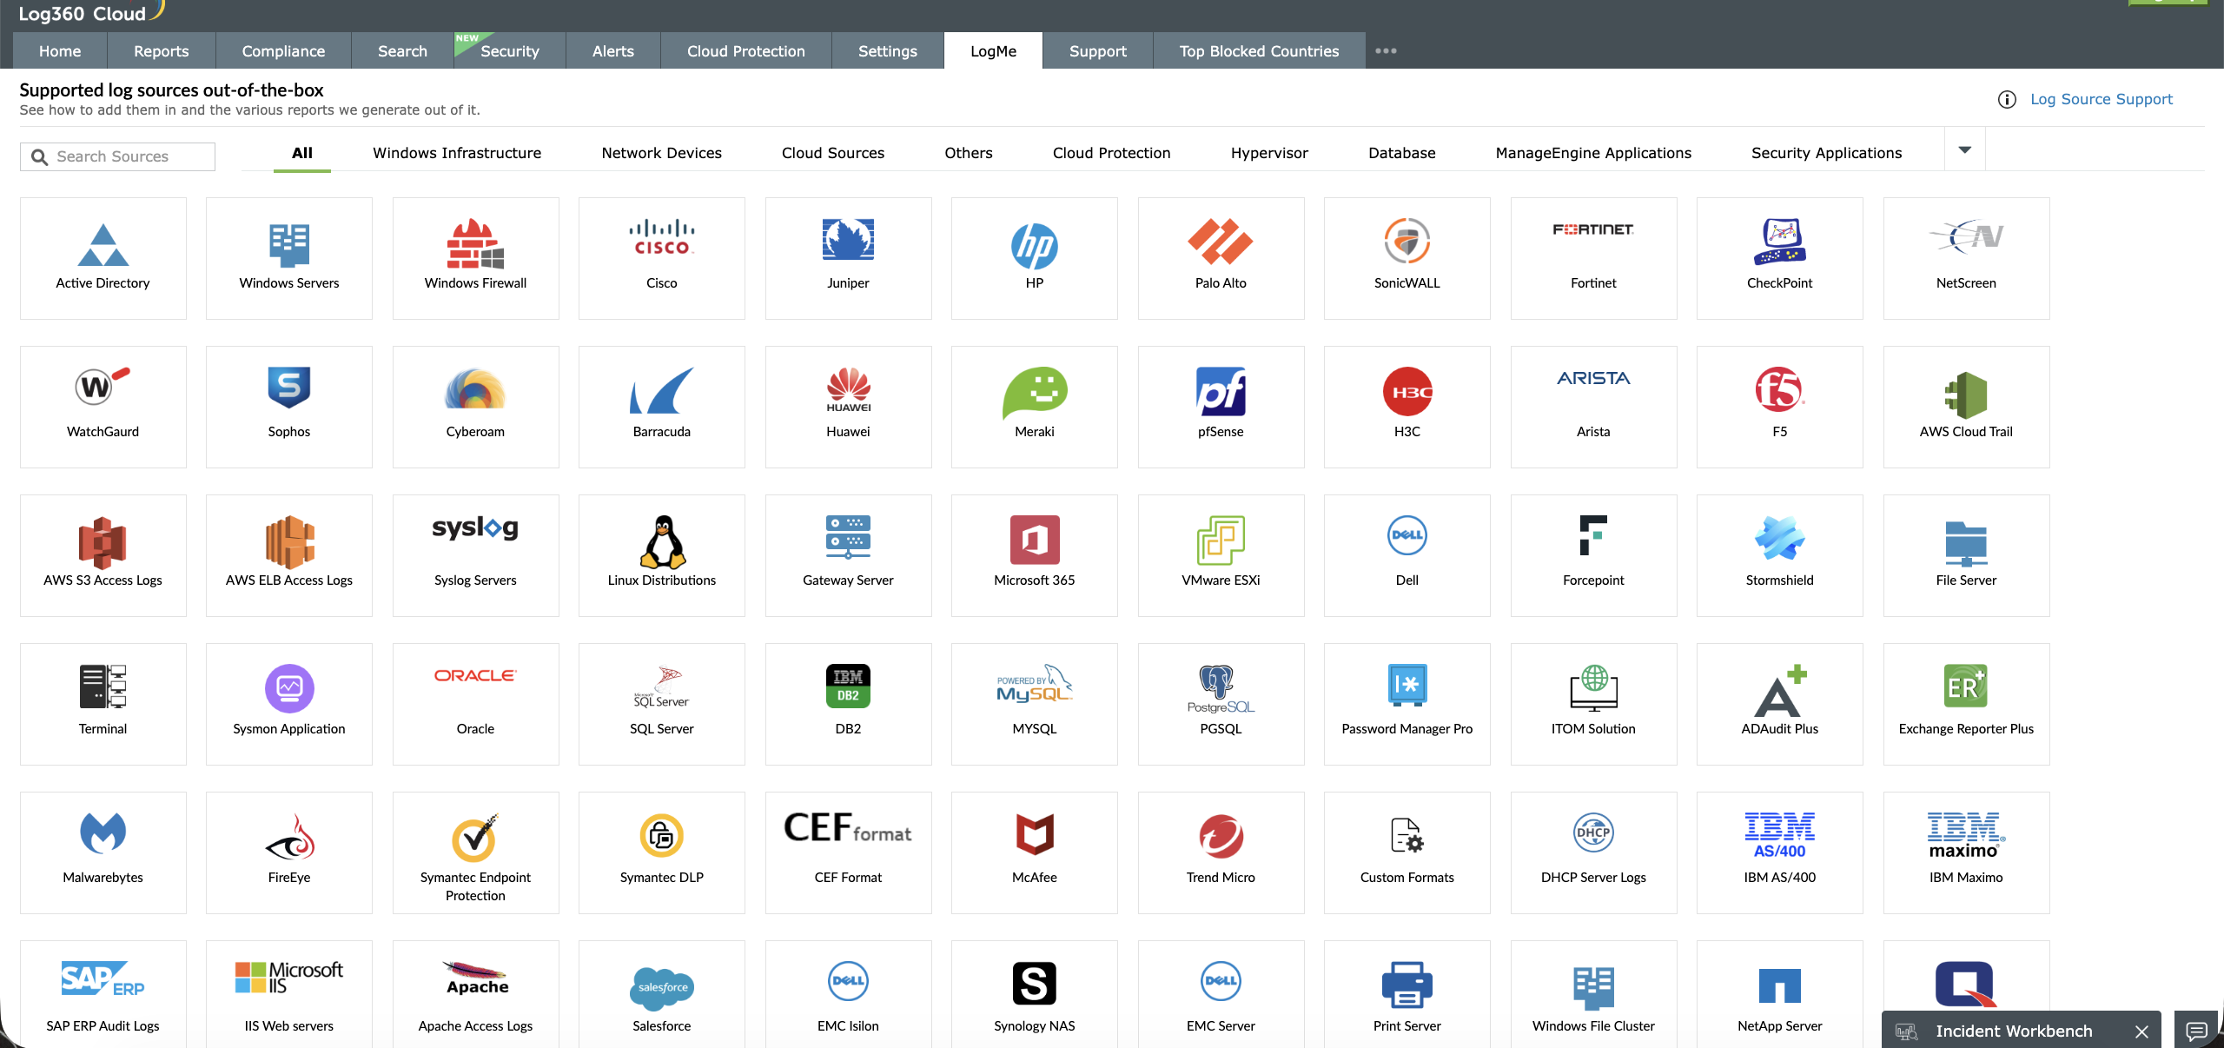Click the Log Source Support link
This screenshot has height=1048, width=2224.
coord(2101,99)
